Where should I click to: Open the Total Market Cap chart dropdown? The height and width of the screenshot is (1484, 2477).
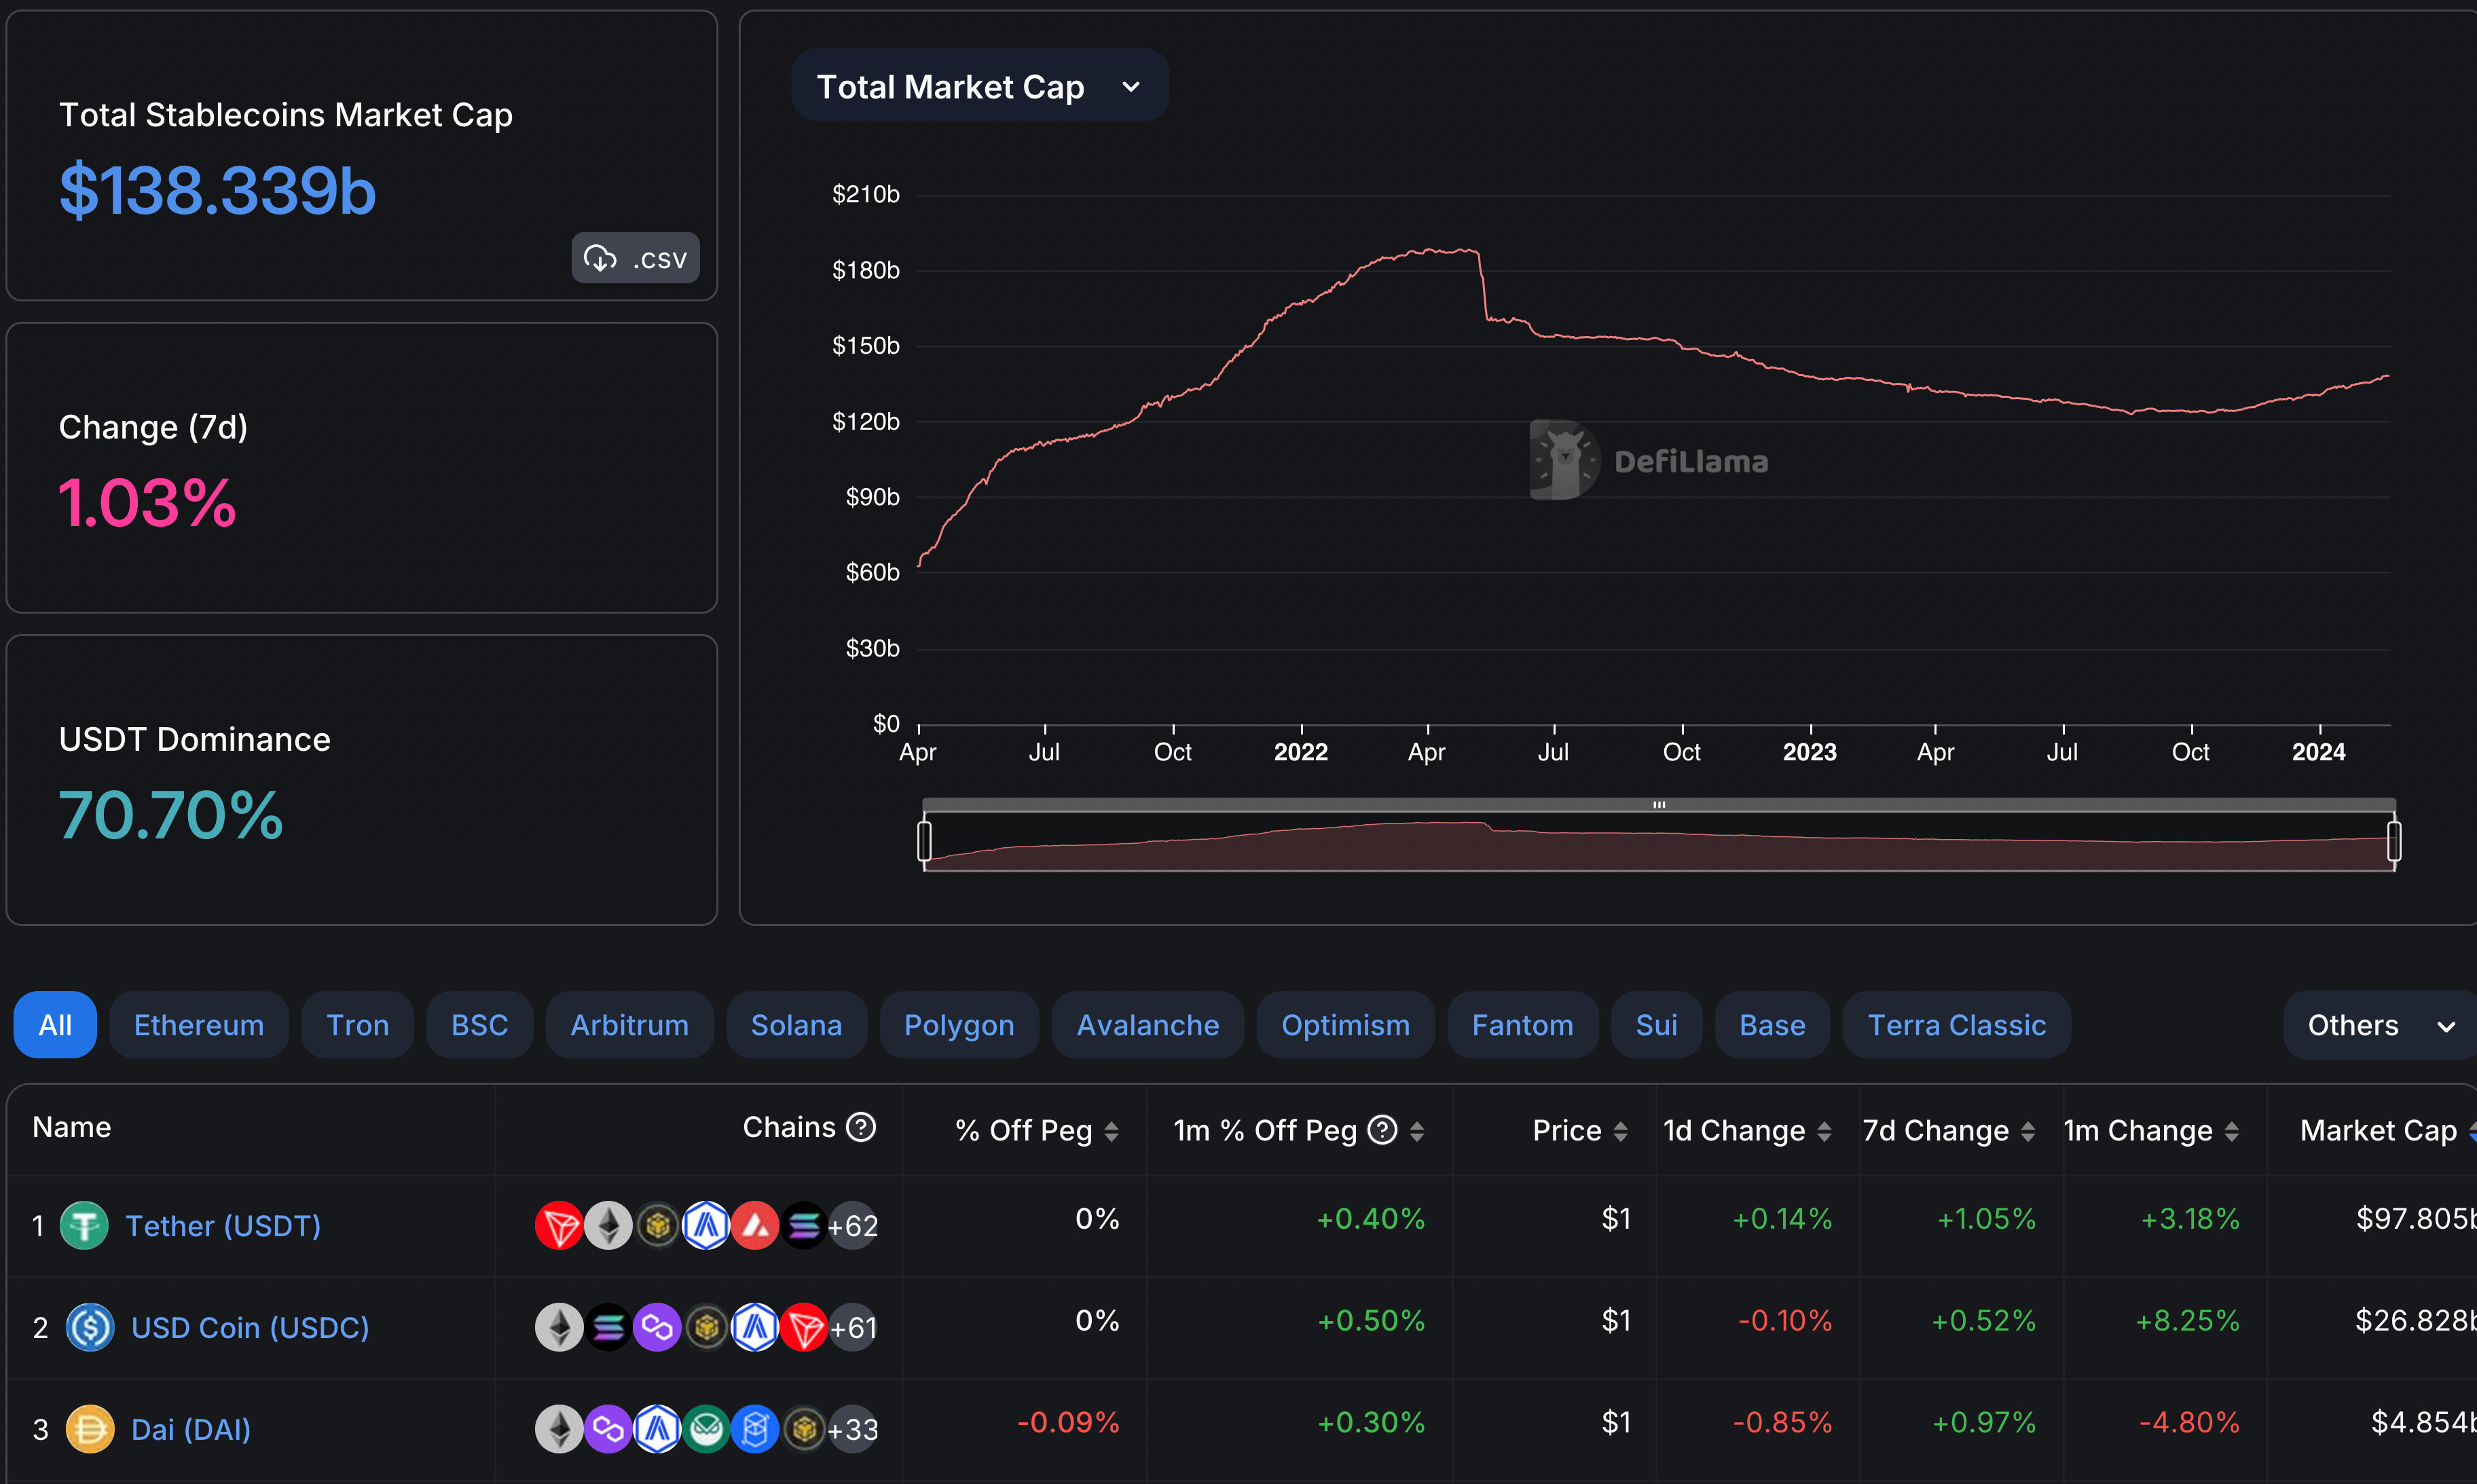980,86
